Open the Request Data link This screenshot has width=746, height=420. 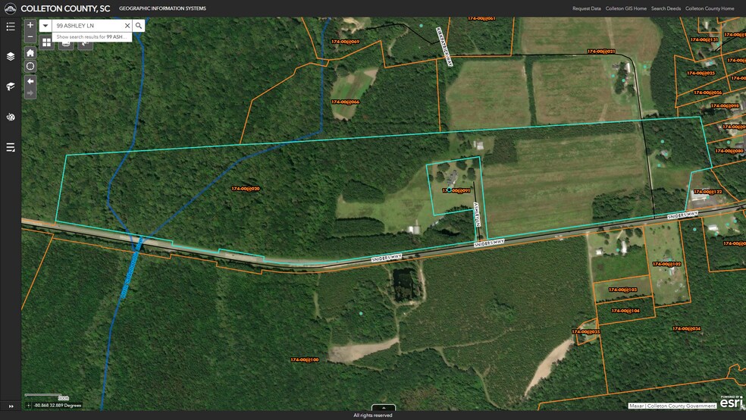586,8
